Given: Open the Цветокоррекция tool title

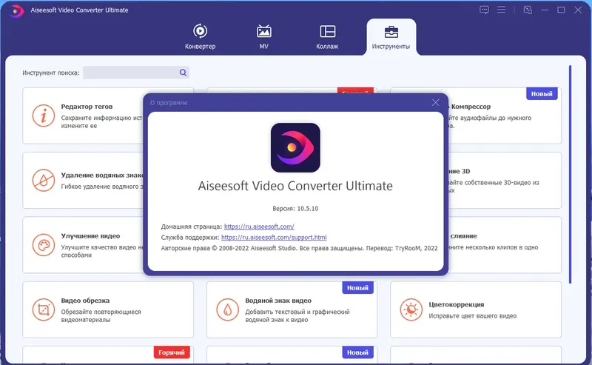Looking at the screenshot, I should click(456, 304).
